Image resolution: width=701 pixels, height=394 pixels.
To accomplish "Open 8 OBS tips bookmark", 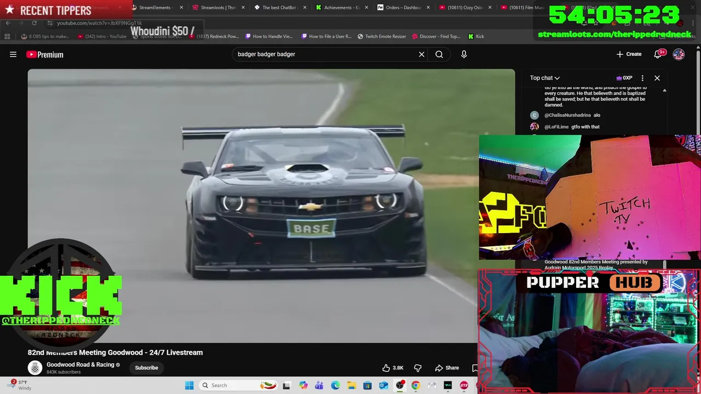I will 45,37.
